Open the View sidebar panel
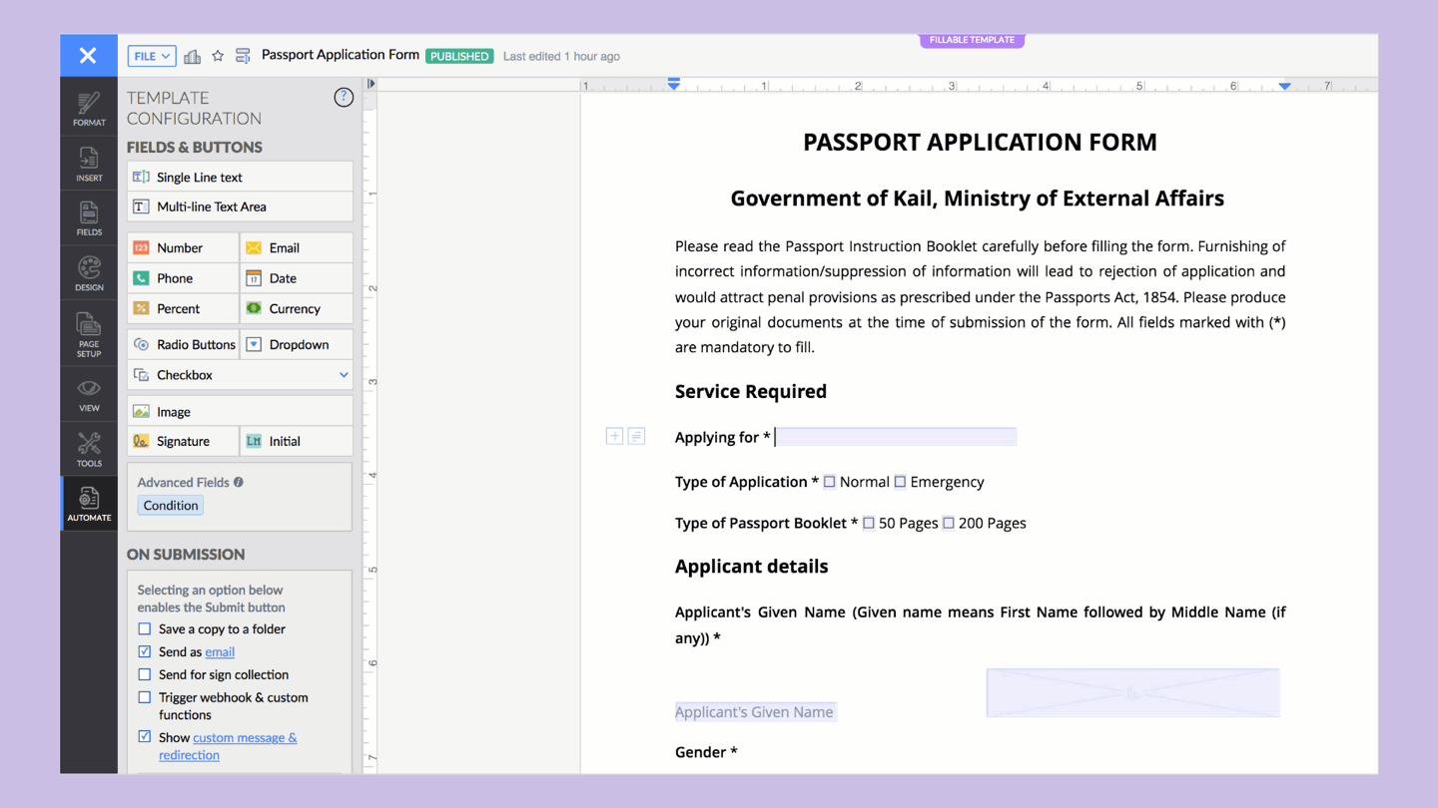Screen dimensions: 1438x808 (x=89, y=394)
